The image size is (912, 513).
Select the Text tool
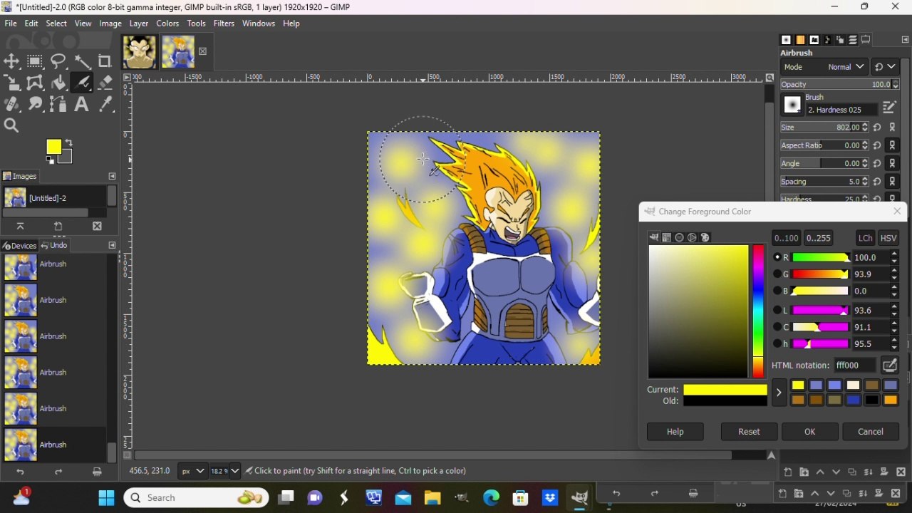point(83,104)
